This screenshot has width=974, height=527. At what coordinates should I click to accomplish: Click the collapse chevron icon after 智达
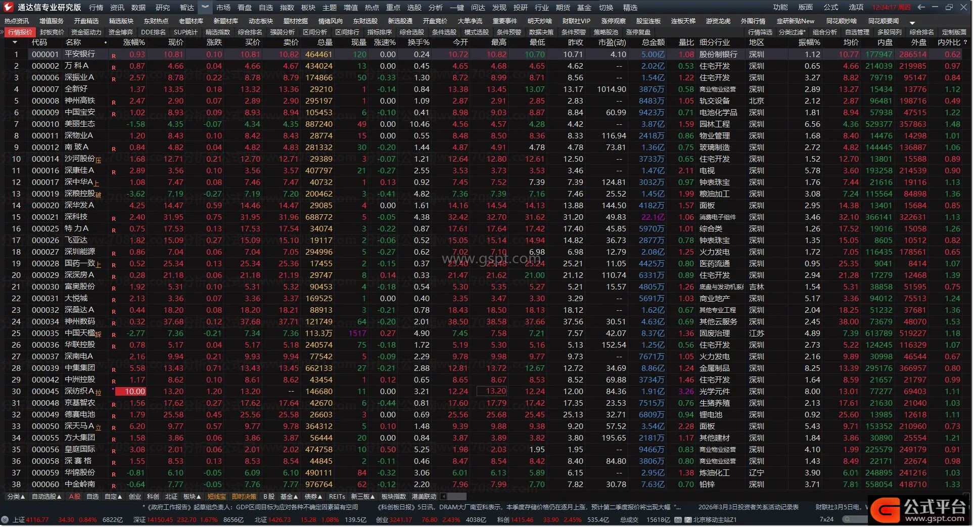click(x=205, y=7)
